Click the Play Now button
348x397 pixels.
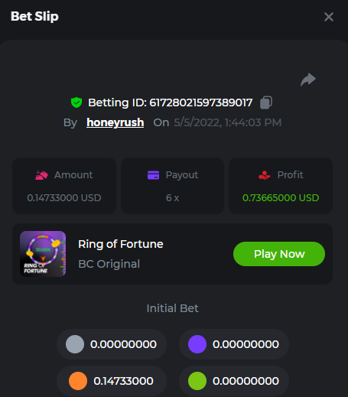pos(279,254)
